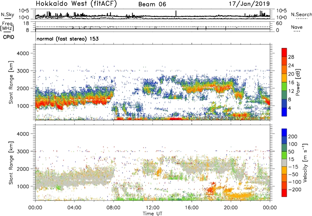The image size is (312, 216).
Task: Click the '3000' tick of the velocity panel
Action: click(x=23, y=151)
